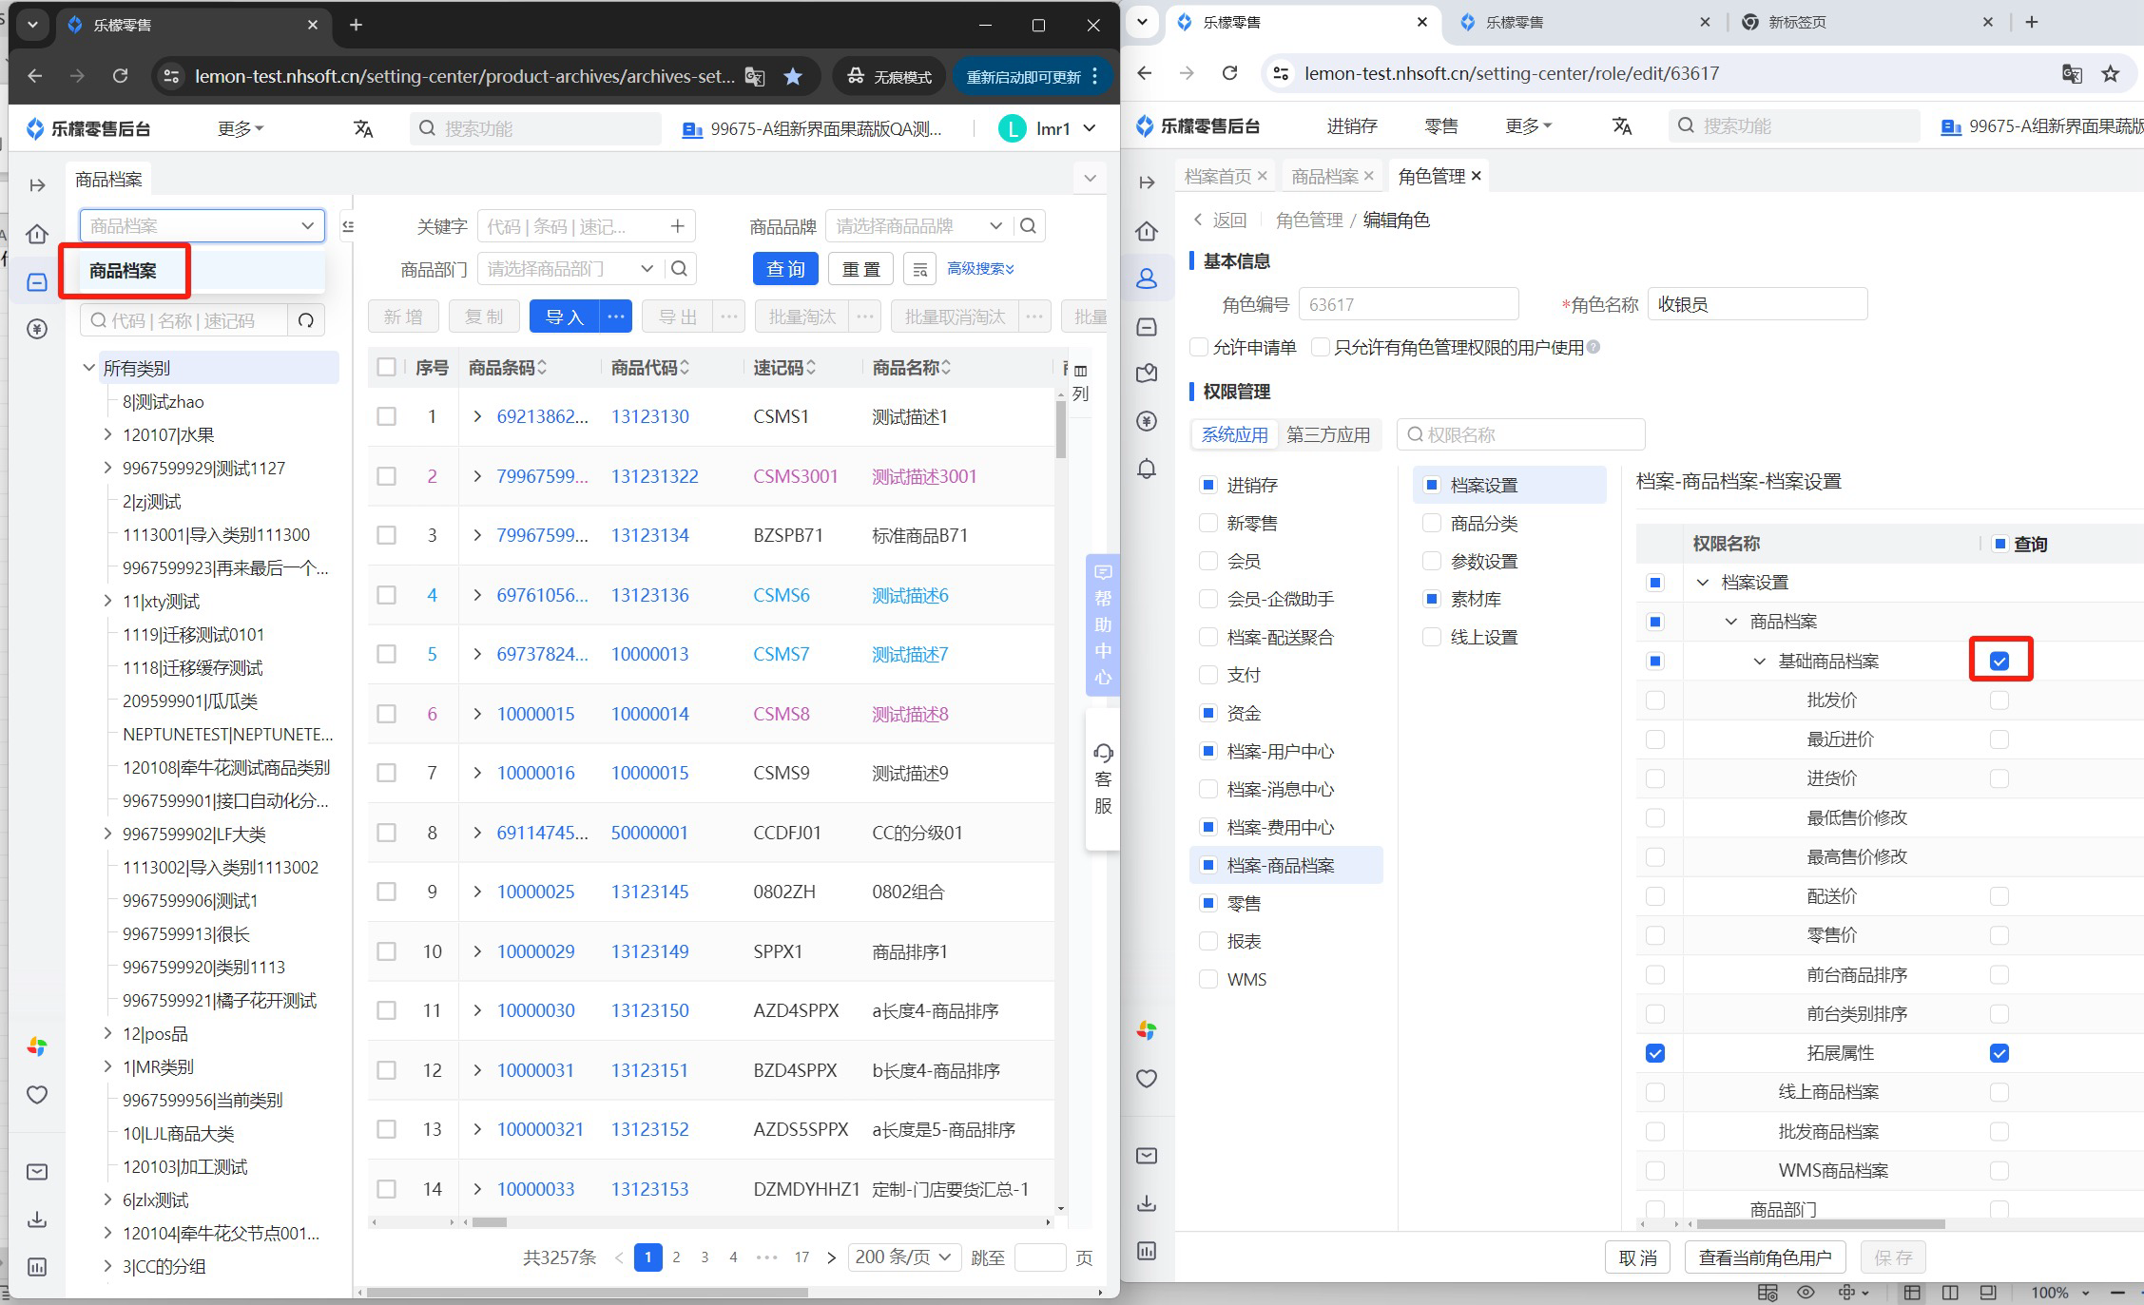The width and height of the screenshot is (2144, 1305).
Task: Click 返回 link in role editor
Action: click(x=1220, y=220)
